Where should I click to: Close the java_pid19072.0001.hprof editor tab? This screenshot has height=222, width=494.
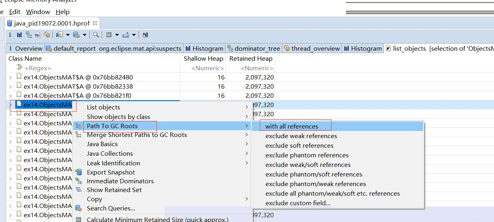click(95, 23)
